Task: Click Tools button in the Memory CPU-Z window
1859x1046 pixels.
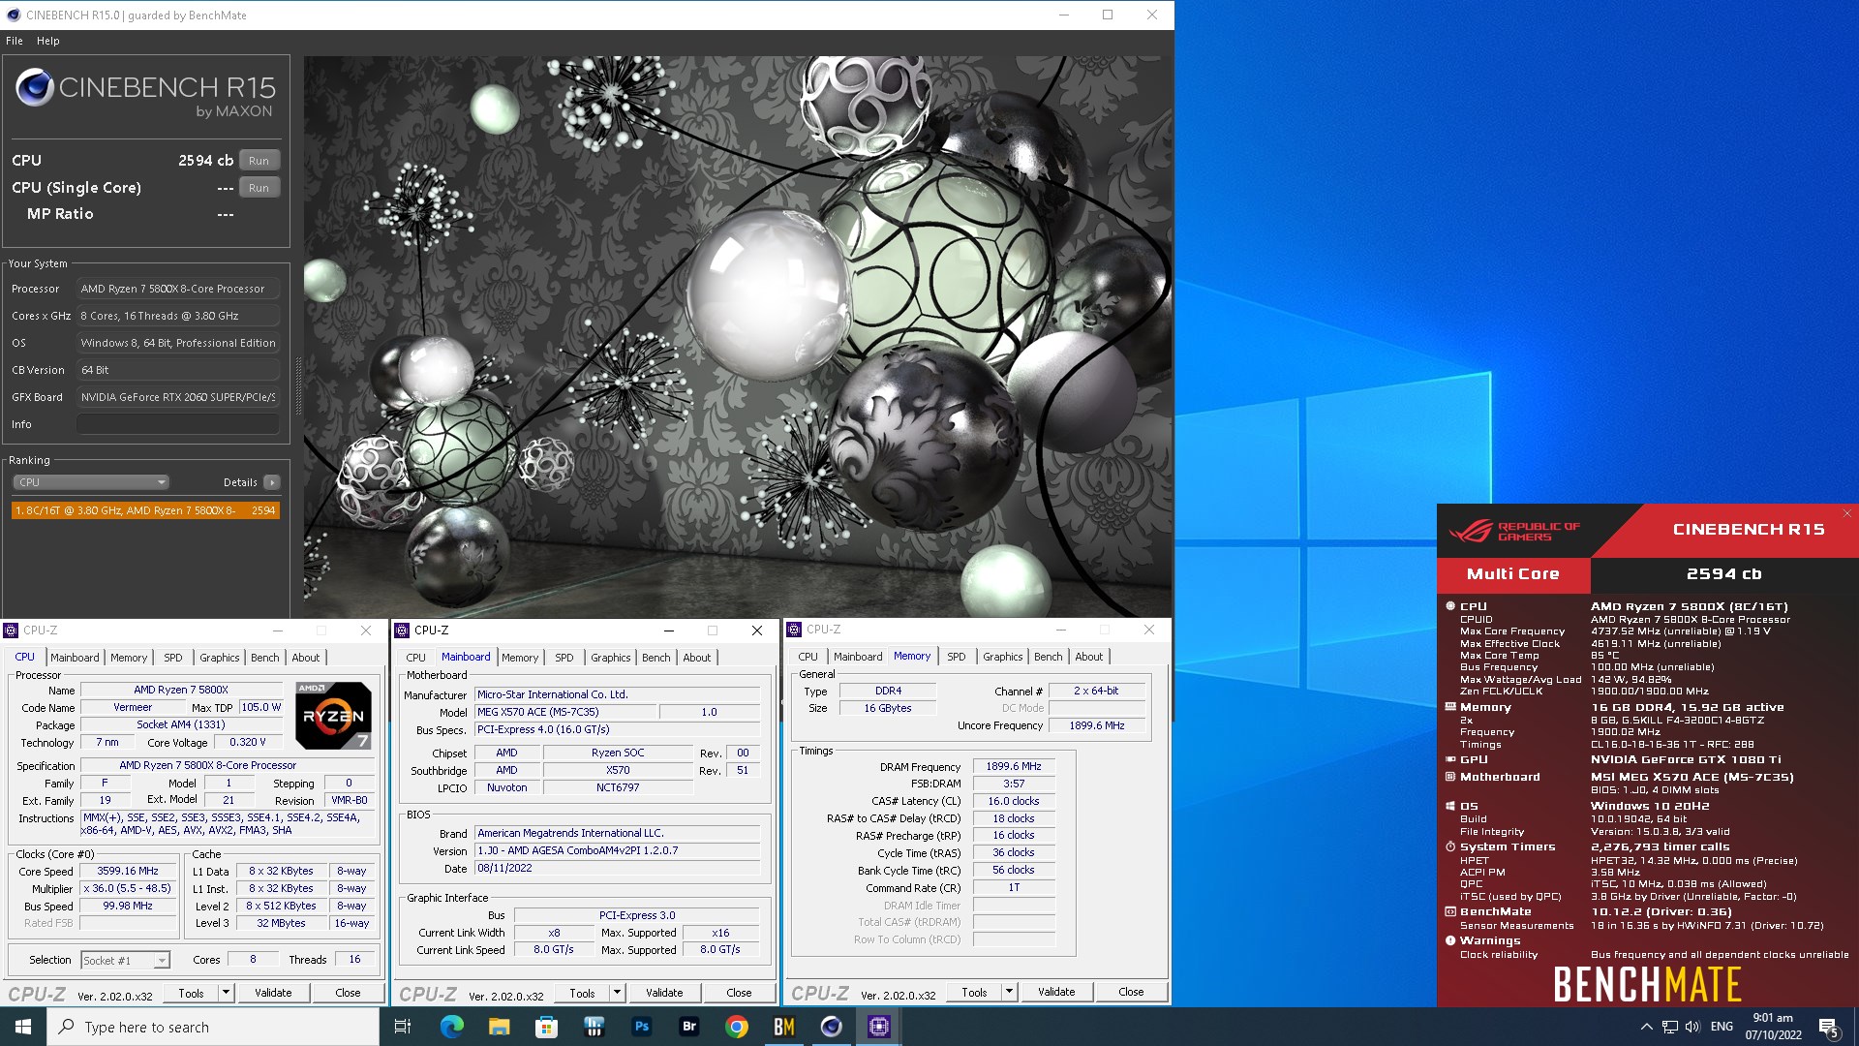Action: point(974,993)
